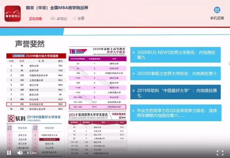
Task: Click the 中国科学技术大学 row scored 66.4
Action: click(36, 75)
